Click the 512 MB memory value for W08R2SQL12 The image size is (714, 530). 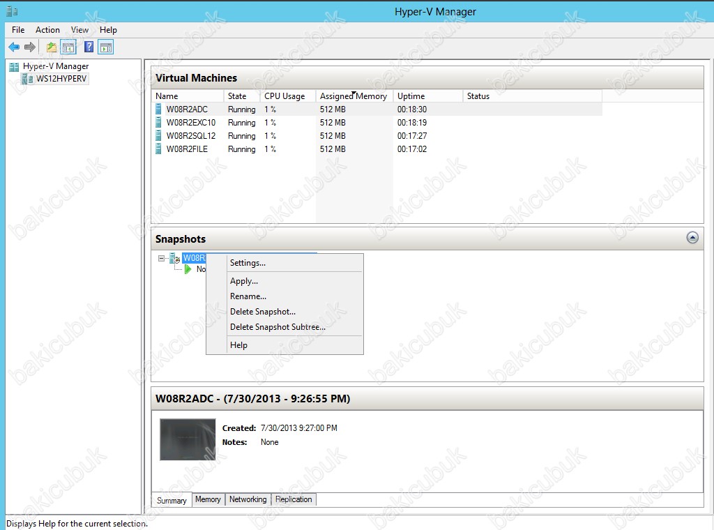(333, 136)
